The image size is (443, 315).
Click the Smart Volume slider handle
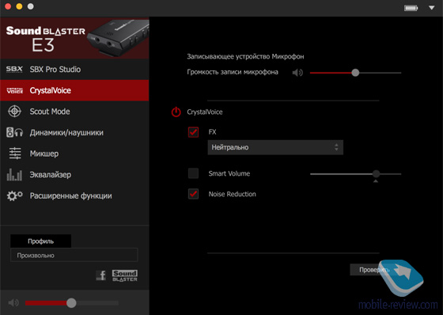(x=376, y=173)
